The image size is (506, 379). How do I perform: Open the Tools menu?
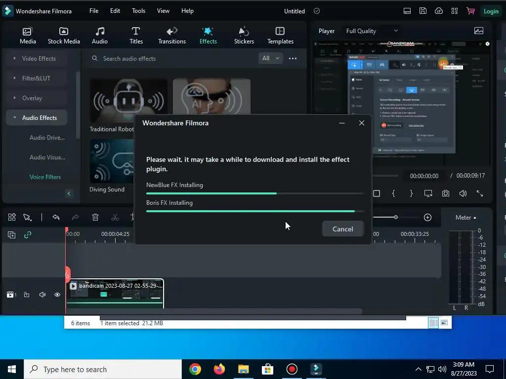(x=138, y=11)
